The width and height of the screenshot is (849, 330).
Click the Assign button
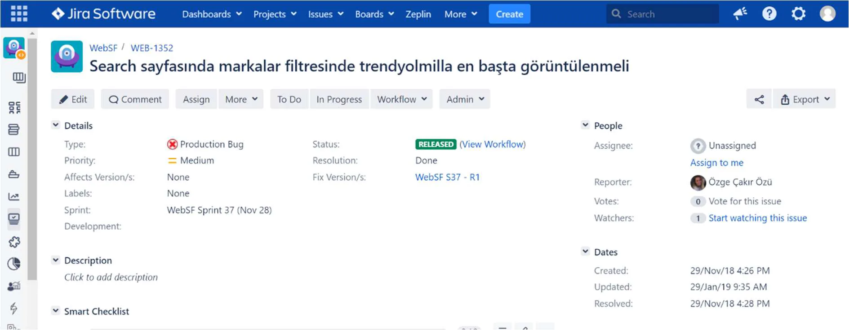[x=196, y=99]
